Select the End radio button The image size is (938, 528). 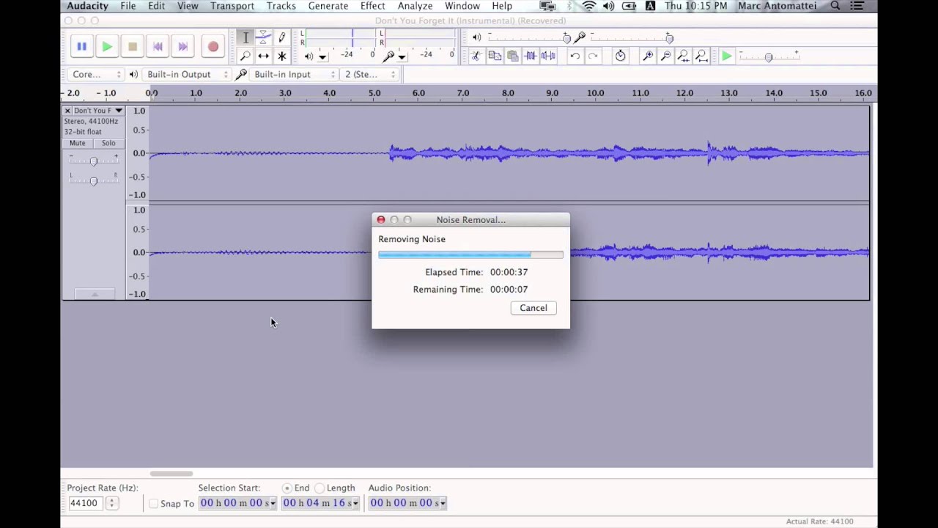pyautogui.click(x=287, y=488)
